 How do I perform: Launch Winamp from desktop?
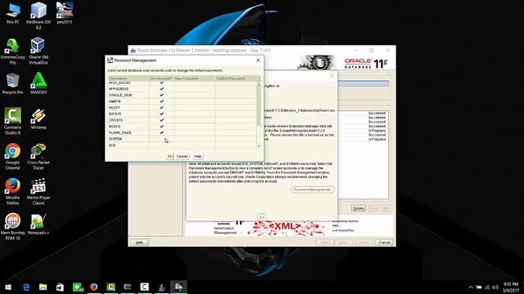(x=38, y=119)
